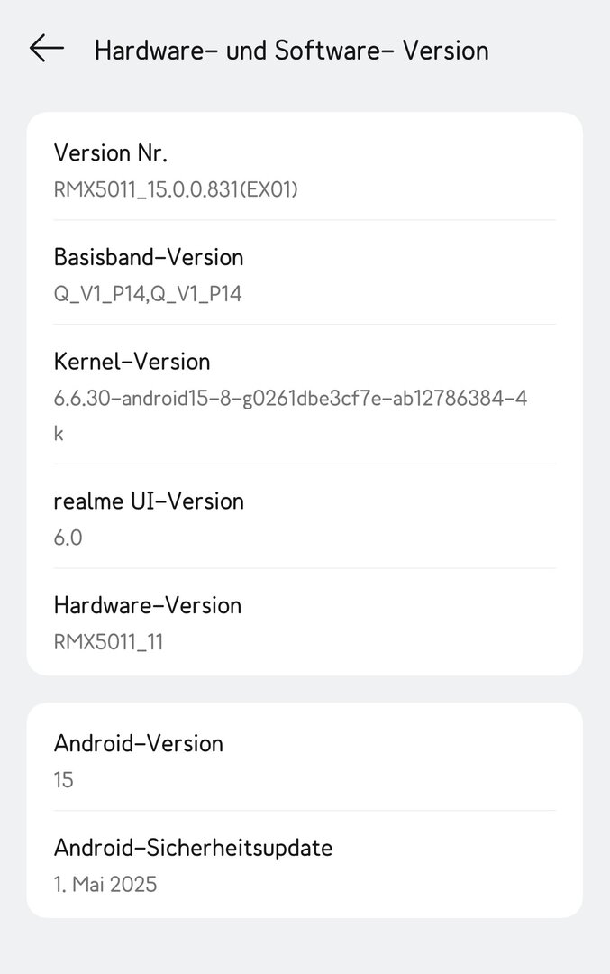
Task: Open the Basisband-Version row
Action: click(305, 272)
